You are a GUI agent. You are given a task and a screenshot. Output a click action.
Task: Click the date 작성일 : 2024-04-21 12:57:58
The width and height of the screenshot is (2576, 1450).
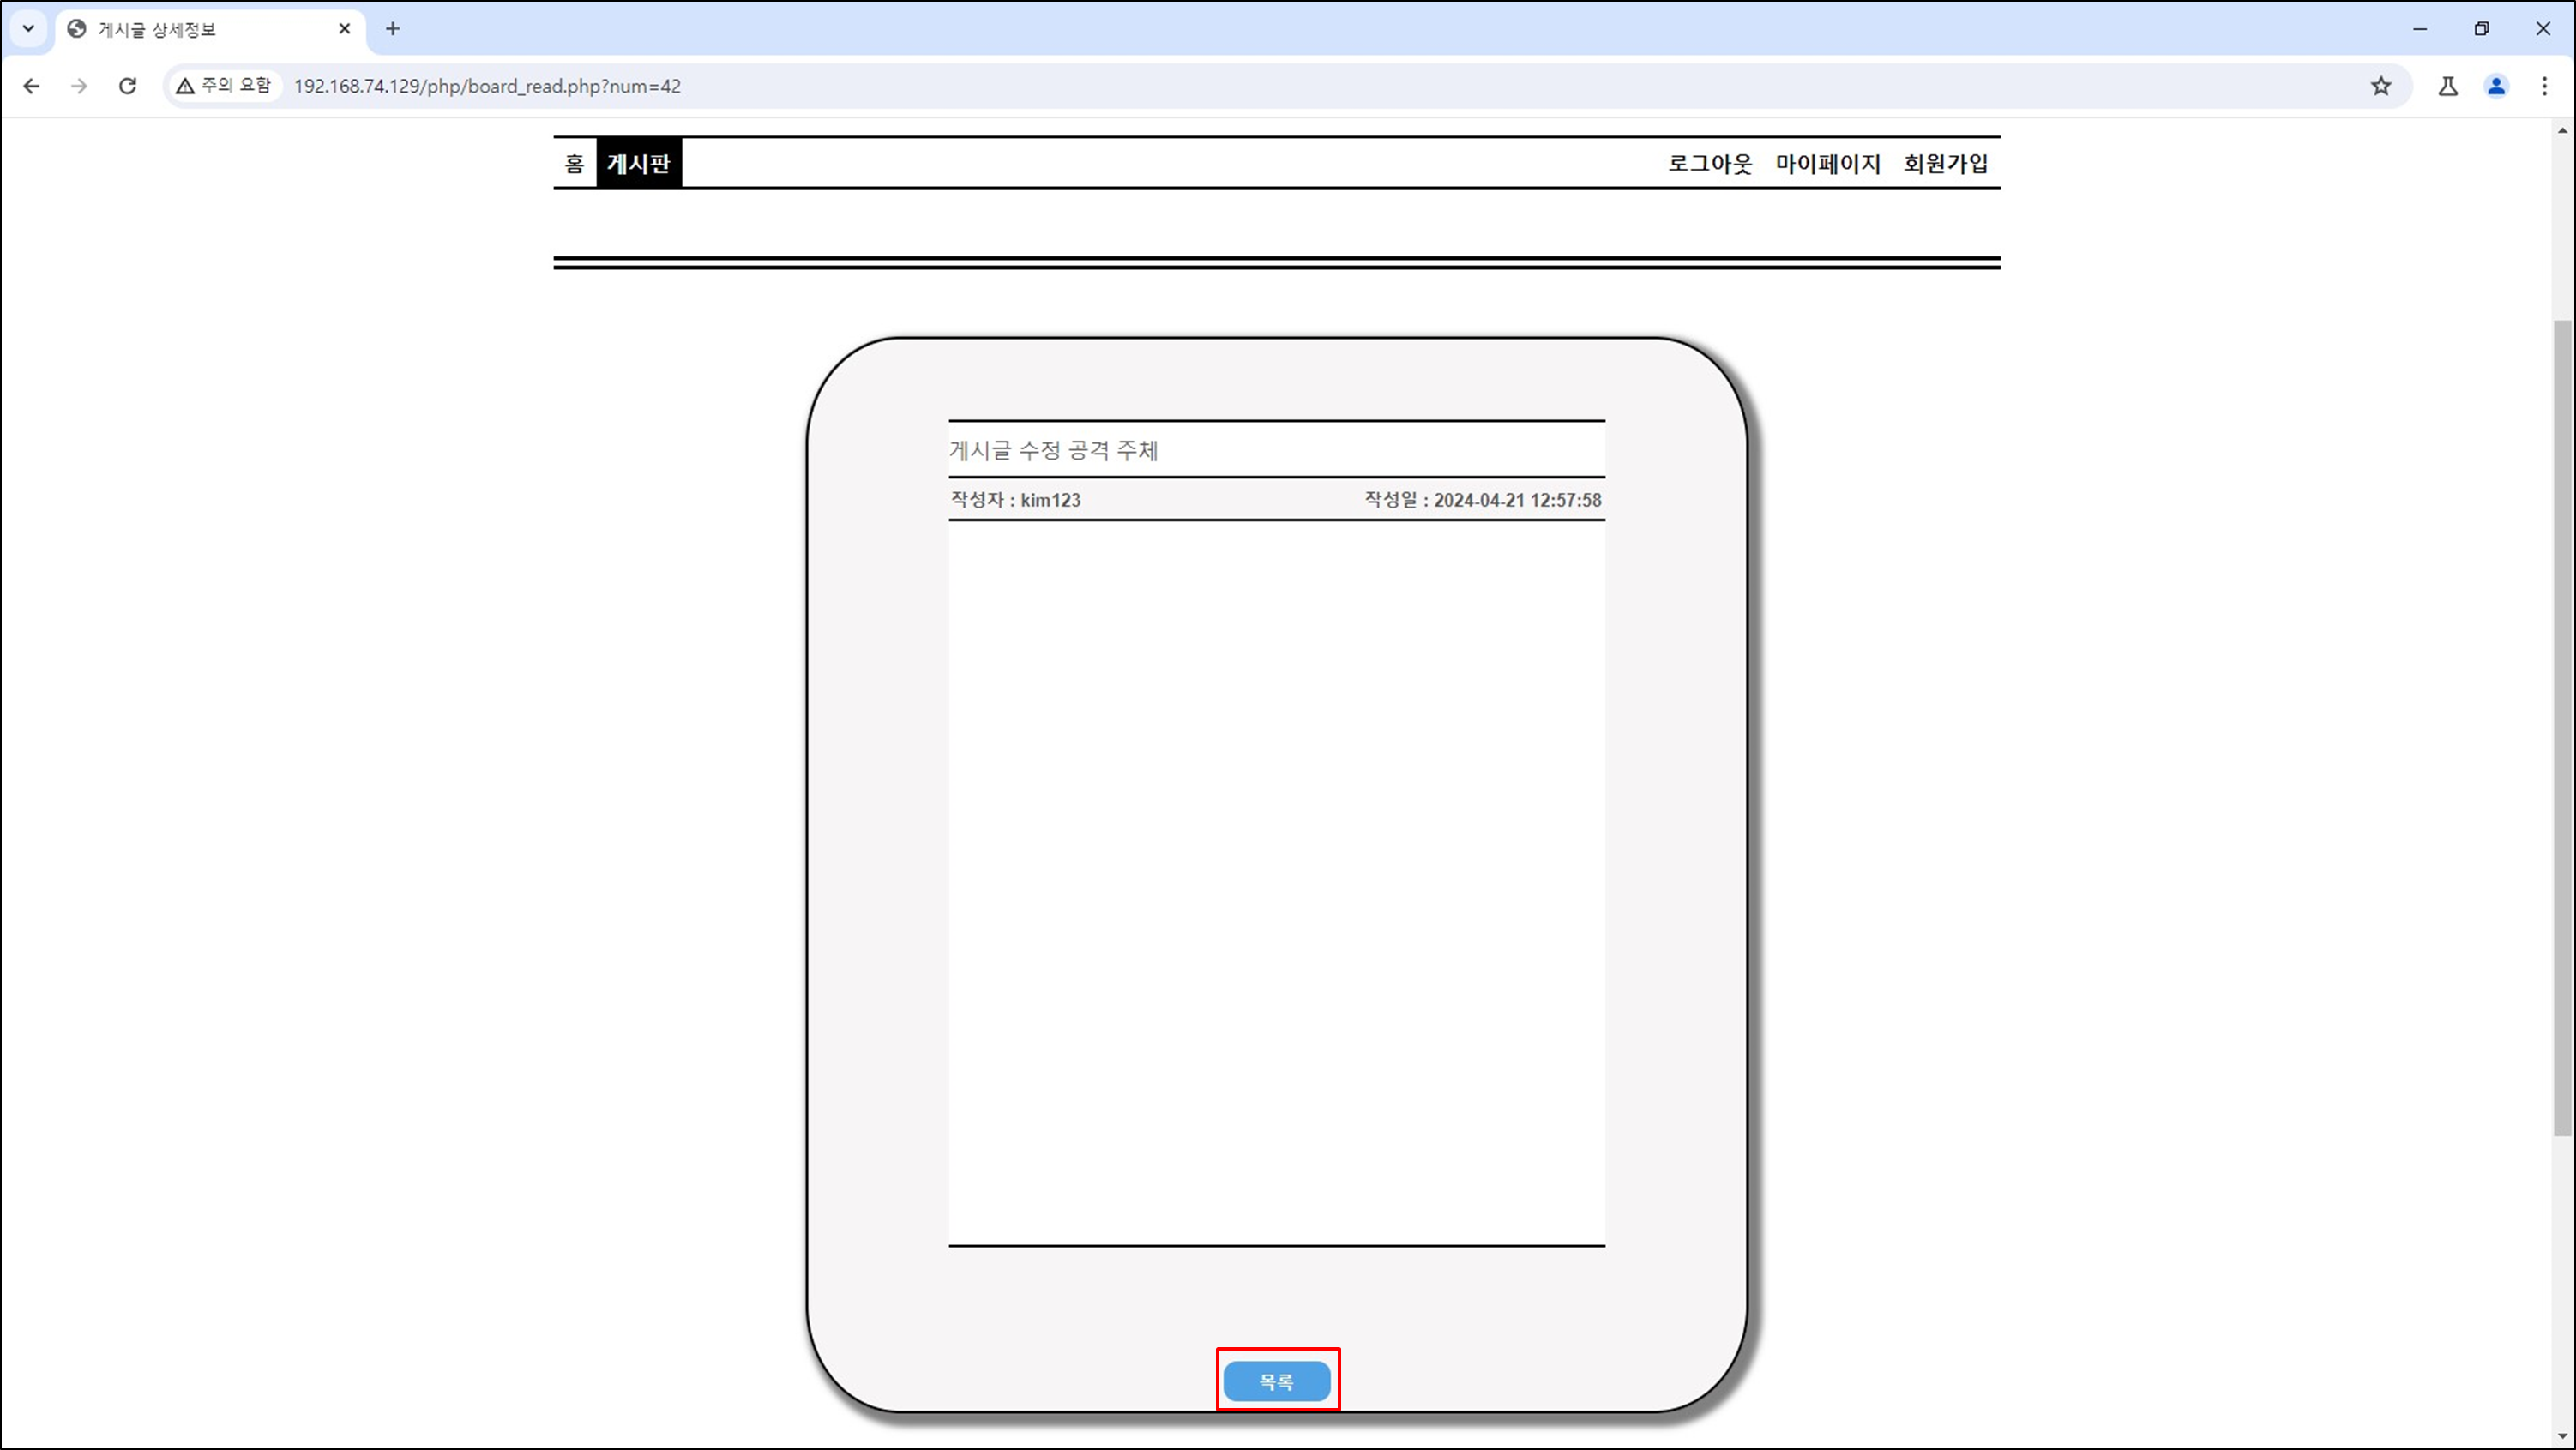tap(1483, 500)
